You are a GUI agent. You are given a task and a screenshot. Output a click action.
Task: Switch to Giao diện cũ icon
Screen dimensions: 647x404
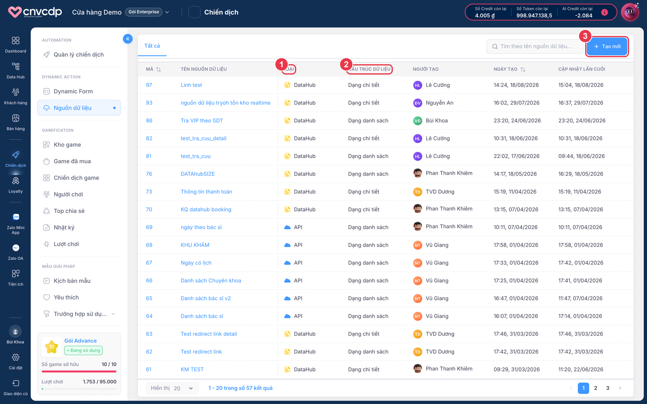click(15, 383)
